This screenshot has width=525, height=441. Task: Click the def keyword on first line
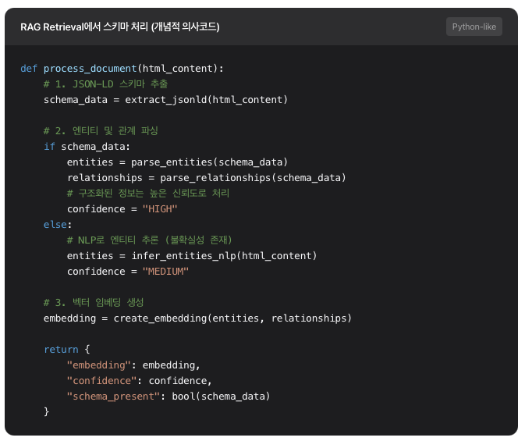[29, 69]
